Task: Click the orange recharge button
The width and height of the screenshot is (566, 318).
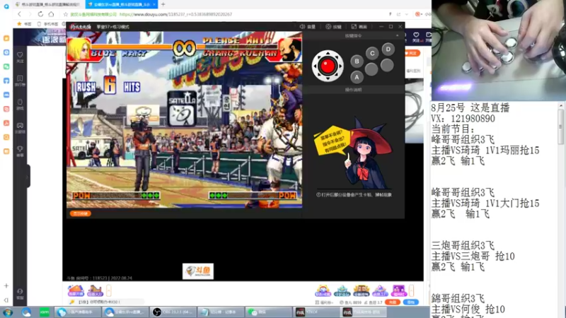Action: (x=393, y=302)
